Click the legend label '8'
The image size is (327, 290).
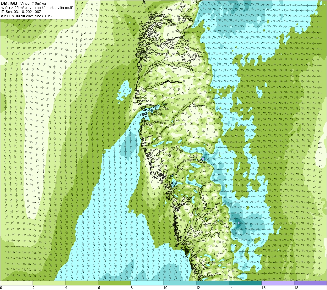coord(131,288)
